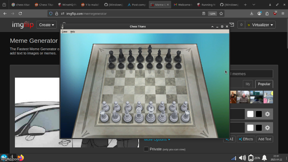Select Popular memes tab

[264, 84]
